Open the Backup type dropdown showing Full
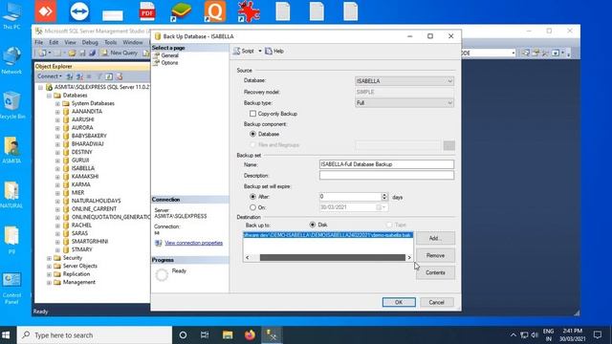 tap(404, 102)
